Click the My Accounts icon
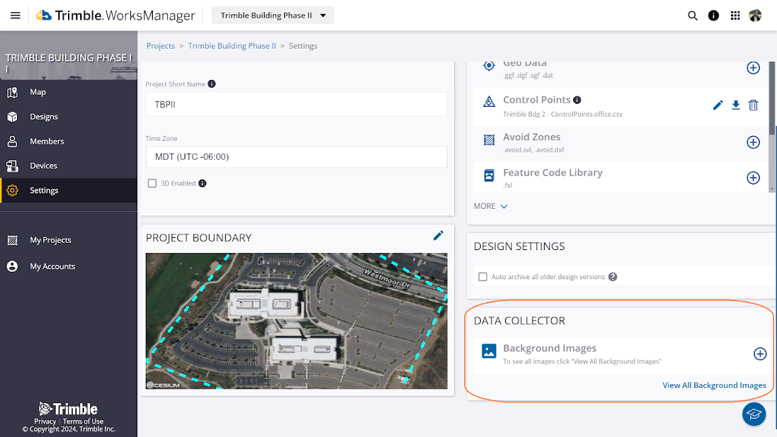 [x=12, y=266]
